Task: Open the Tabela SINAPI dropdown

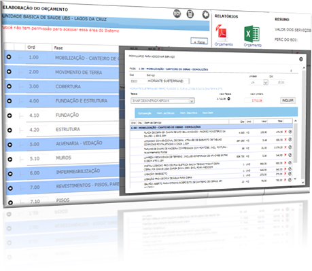Action: pyautogui.click(x=162, y=101)
